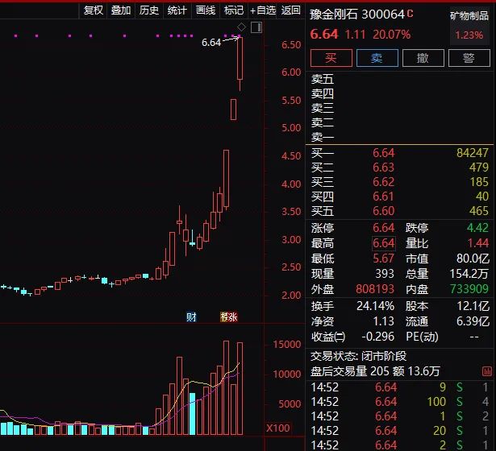Select the 历史 history toolbar item

click(x=149, y=10)
